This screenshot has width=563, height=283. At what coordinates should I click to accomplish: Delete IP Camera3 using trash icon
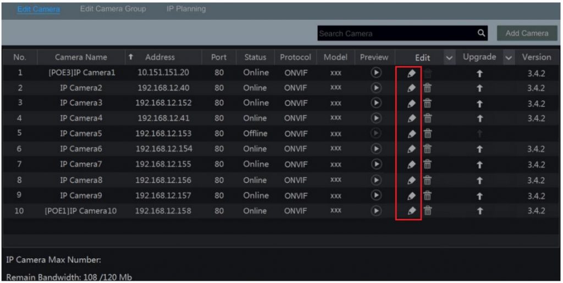427,103
